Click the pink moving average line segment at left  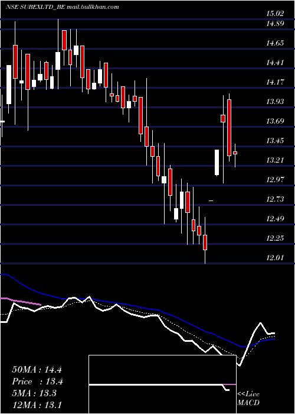21,301
